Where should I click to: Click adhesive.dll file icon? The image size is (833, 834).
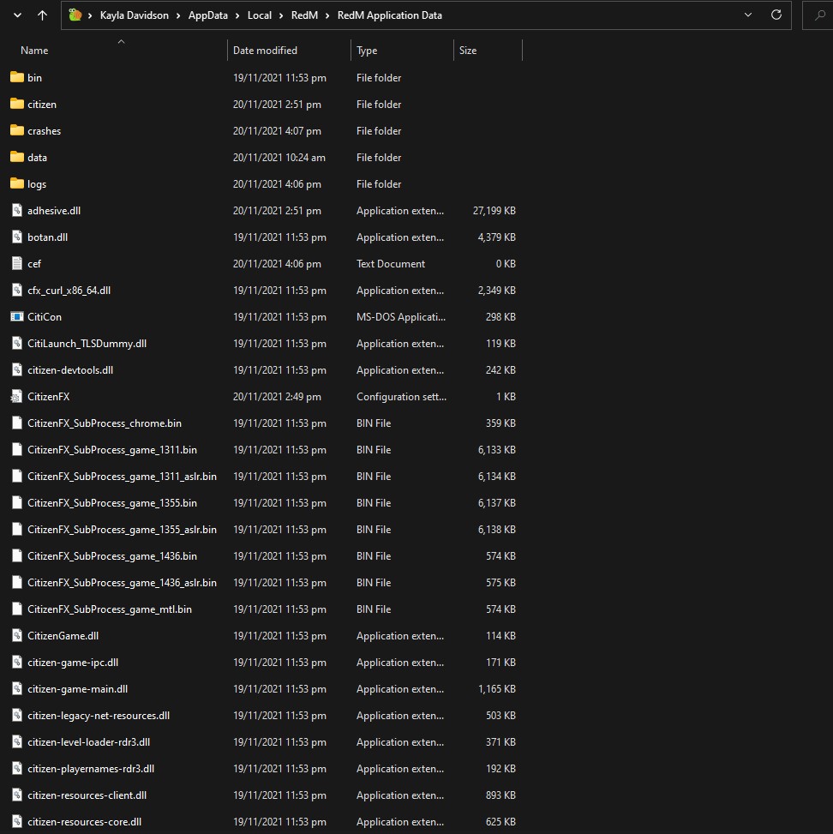pos(17,210)
